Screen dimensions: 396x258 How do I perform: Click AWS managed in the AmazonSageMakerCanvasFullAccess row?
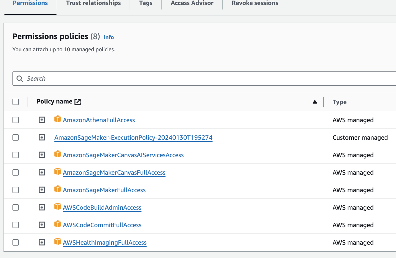tap(353, 173)
